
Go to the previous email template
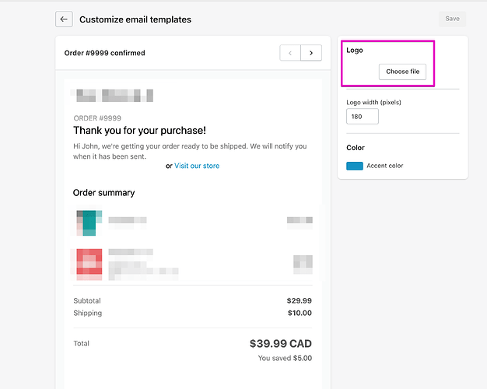pos(290,53)
